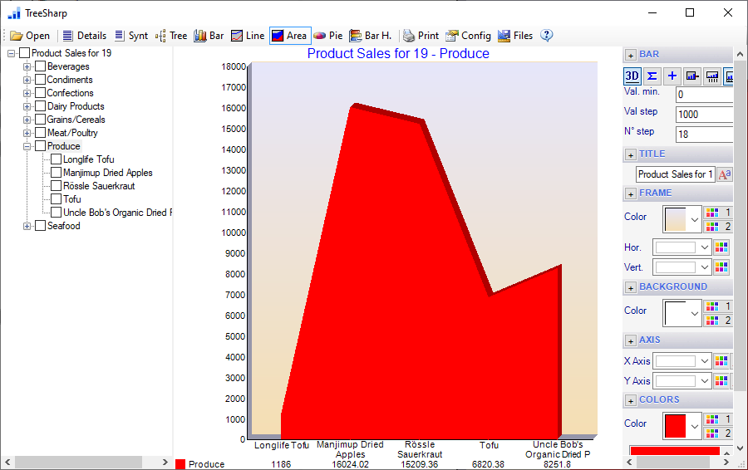748x470 pixels.
Task: Toggle the AXIS section expander
Action: [x=631, y=340]
